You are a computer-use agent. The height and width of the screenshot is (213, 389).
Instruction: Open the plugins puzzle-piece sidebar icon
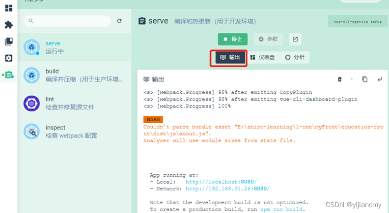click(x=9, y=25)
